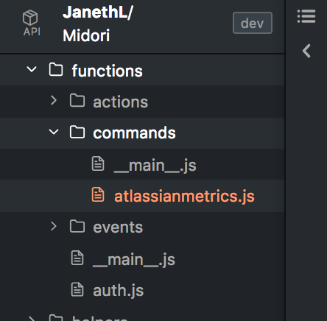Collapse the commands folder chevron
This screenshot has width=327, height=321.
coord(54,132)
